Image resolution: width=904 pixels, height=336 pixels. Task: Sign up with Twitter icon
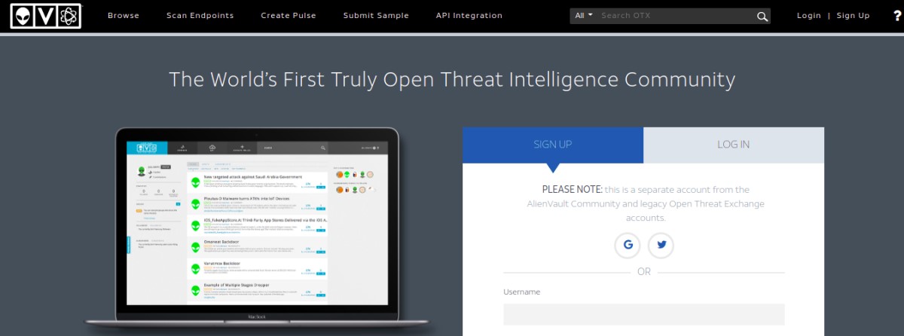click(x=661, y=245)
